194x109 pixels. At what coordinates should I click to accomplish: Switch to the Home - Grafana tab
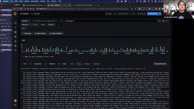click(x=59, y=5)
